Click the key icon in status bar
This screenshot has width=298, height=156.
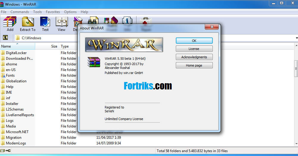[8, 151]
